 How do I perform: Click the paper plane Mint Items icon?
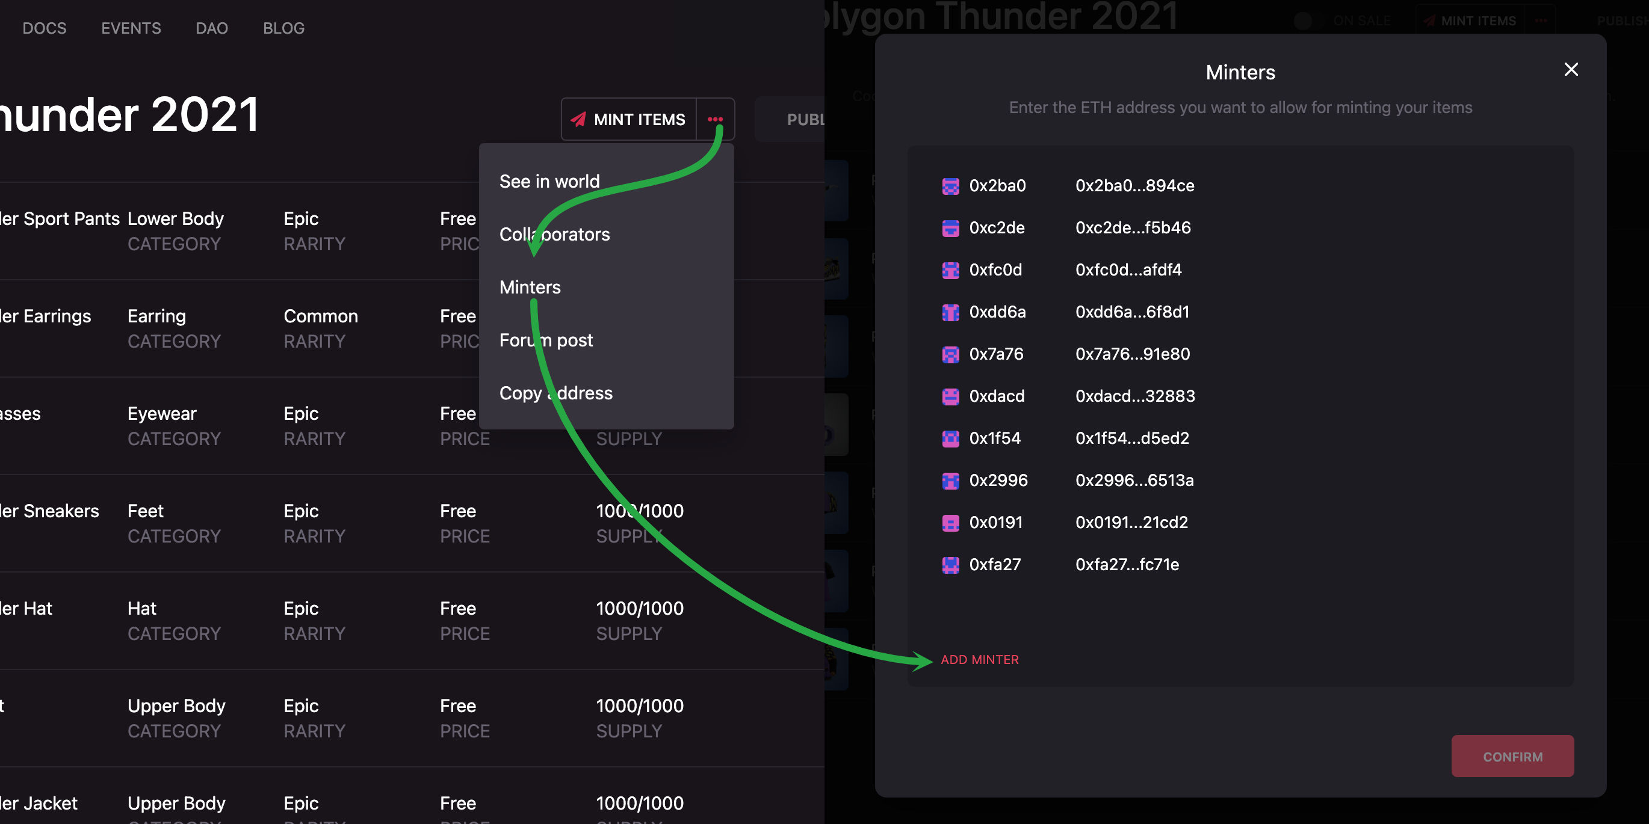(578, 120)
